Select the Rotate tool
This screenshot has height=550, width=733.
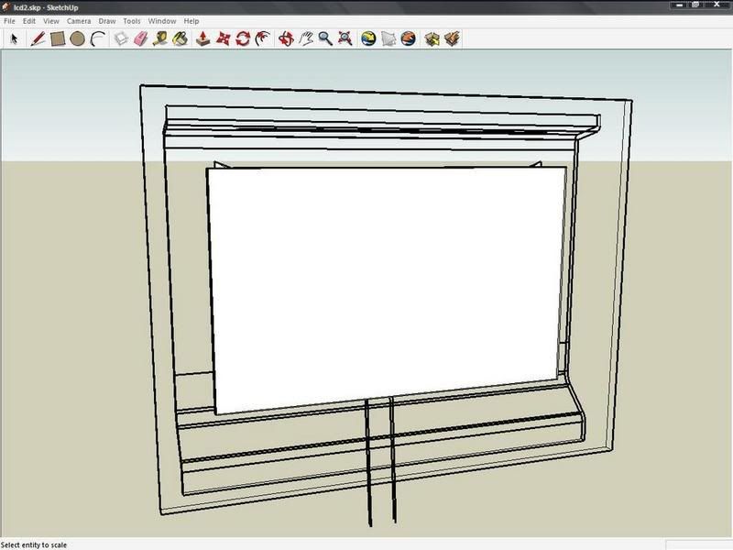243,38
